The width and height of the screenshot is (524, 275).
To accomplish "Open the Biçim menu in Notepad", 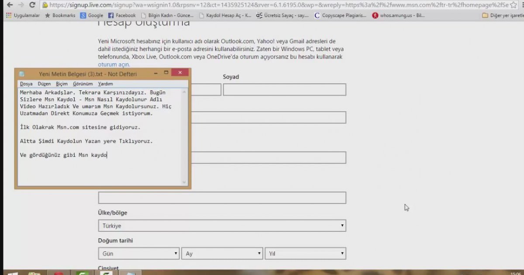I will coord(62,84).
